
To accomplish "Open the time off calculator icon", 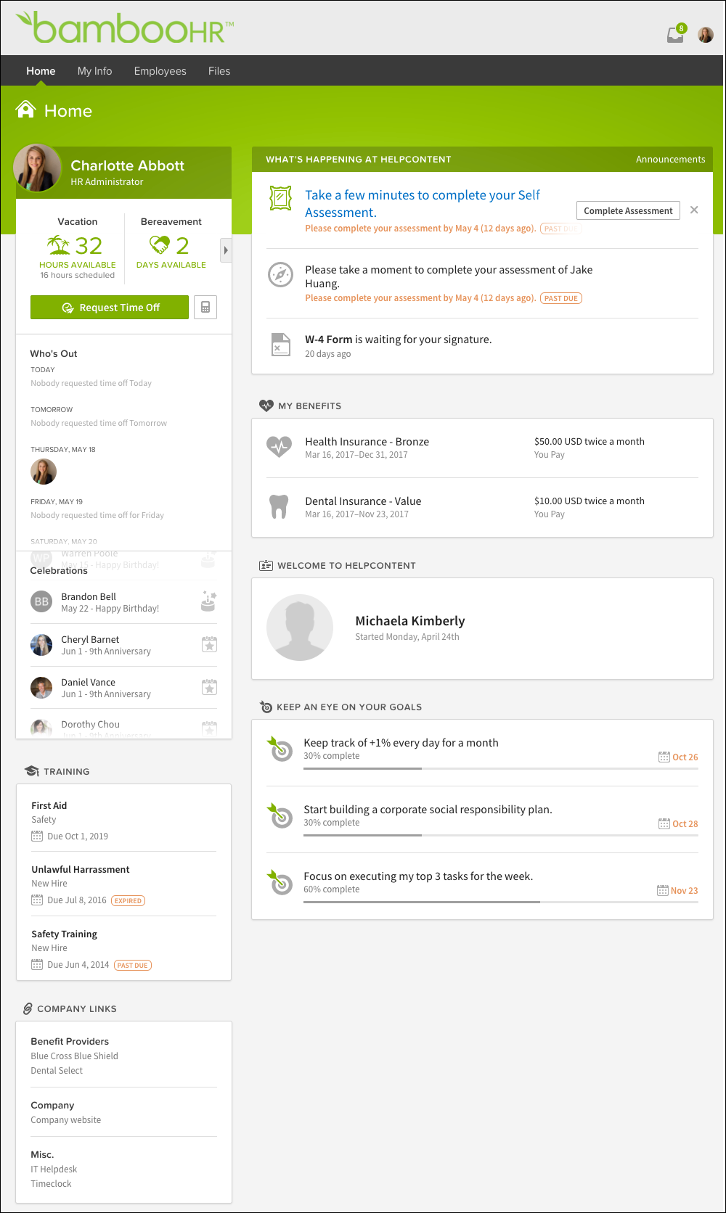I will pos(205,307).
